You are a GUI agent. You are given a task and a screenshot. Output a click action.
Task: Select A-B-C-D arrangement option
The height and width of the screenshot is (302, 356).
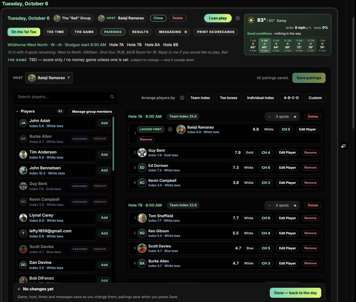click(291, 98)
